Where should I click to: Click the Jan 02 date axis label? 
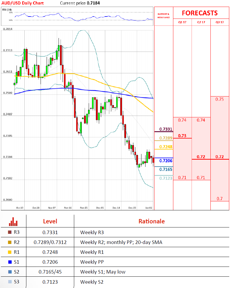(x=149, y=208)
